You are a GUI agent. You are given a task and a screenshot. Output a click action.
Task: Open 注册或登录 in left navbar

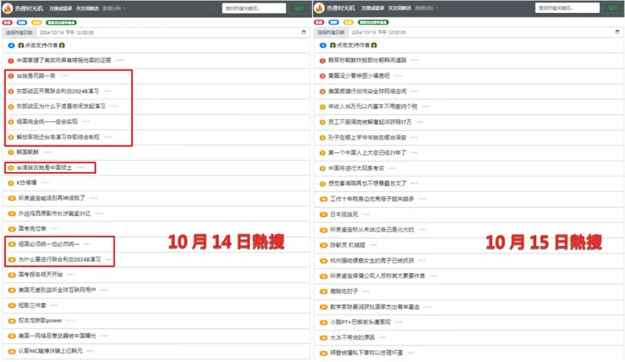tap(60, 9)
